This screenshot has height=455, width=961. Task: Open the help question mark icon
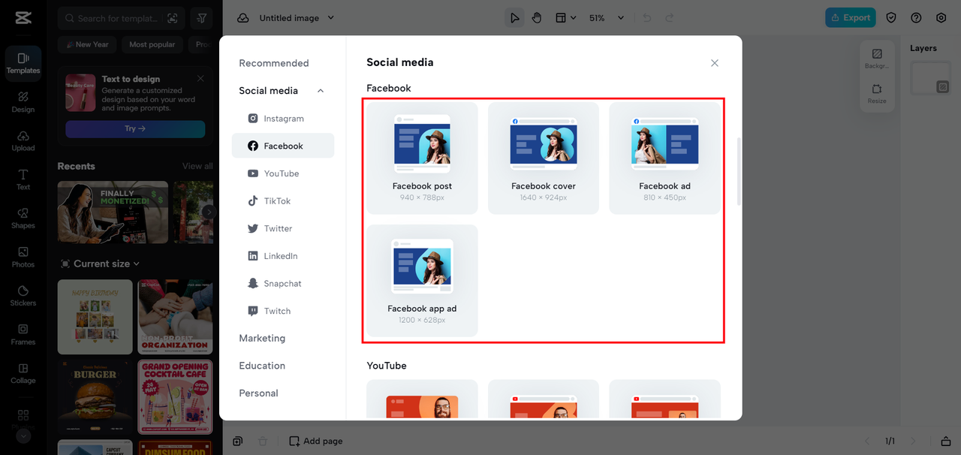tap(916, 18)
